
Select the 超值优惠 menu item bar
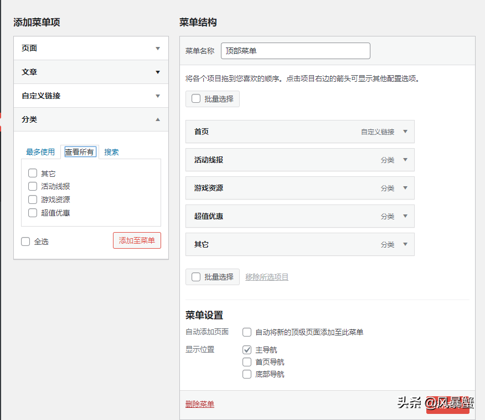(x=300, y=216)
